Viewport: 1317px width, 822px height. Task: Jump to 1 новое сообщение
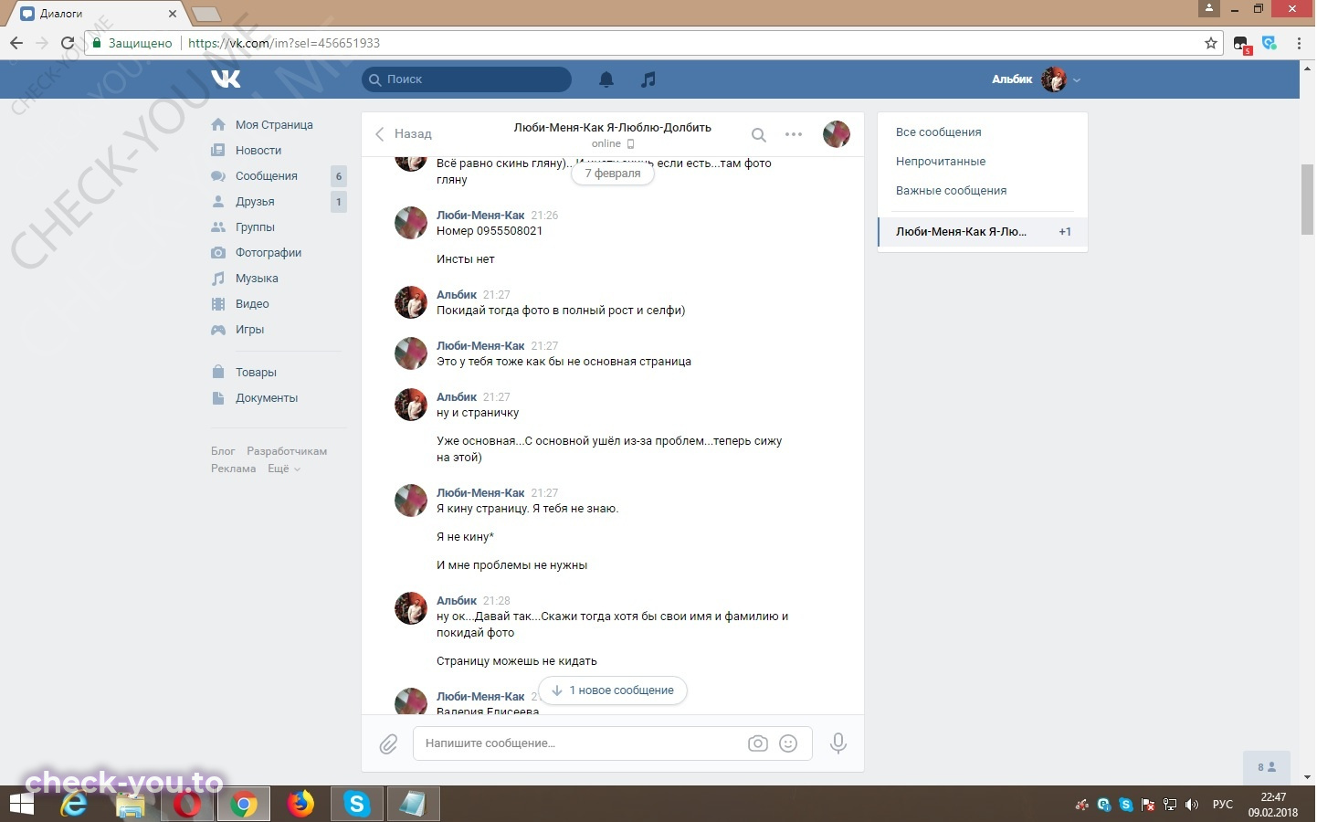[613, 690]
